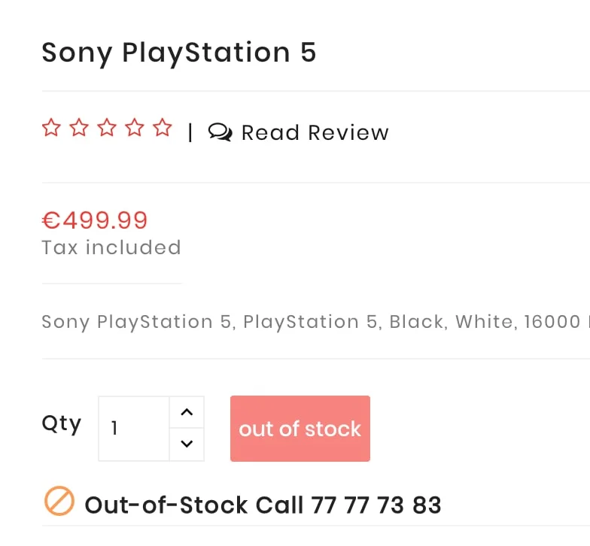590x546 pixels.
Task: Click the second rating star
Action: [78, 128]
